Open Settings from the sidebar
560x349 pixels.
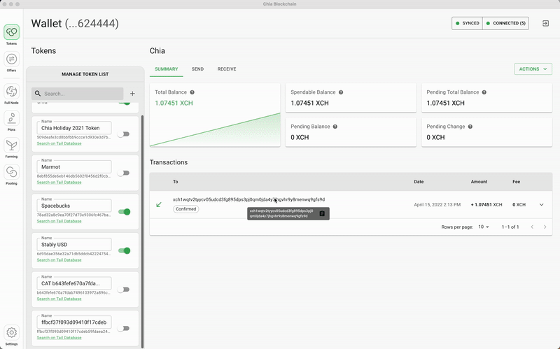(x=11, y=333)
